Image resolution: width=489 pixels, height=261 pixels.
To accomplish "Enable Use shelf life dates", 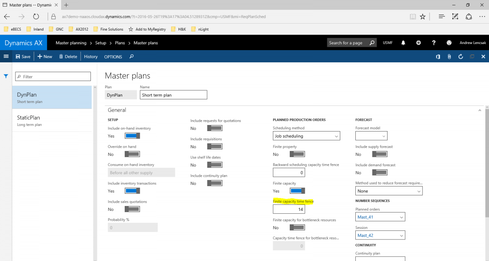I will point(215,165).
